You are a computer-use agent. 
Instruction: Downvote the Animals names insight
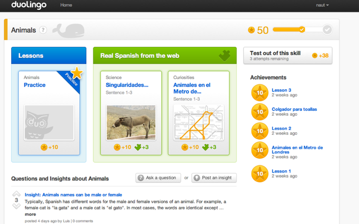pyautogui.click(x=16, y=206)
